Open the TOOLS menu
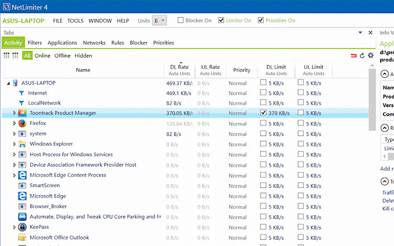This screenshot has width=394, height=246. click(75, 21)
